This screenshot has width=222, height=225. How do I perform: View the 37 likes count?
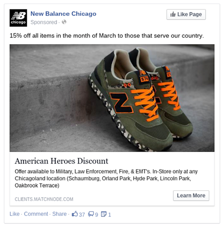pos(82,215)
